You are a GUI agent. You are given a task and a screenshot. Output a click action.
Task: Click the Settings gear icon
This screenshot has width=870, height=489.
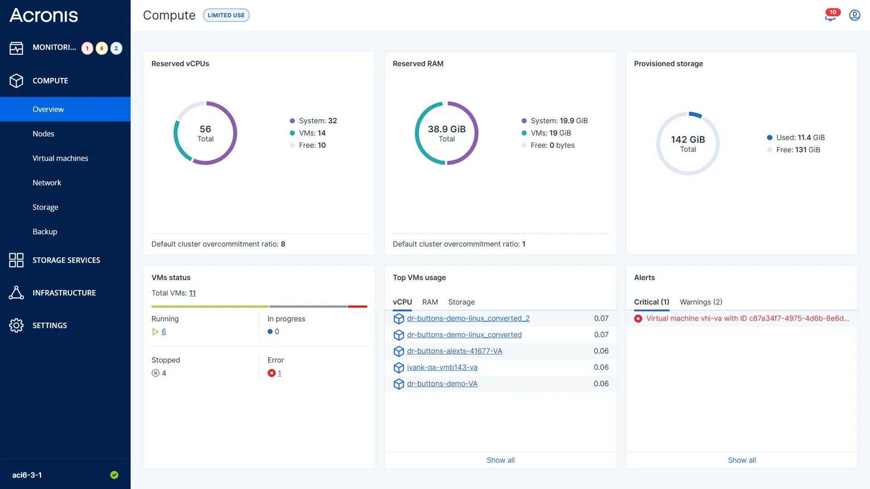click(x=16, y=326)
